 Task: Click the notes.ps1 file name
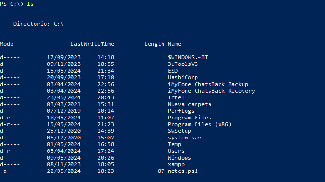click(183, 171)
